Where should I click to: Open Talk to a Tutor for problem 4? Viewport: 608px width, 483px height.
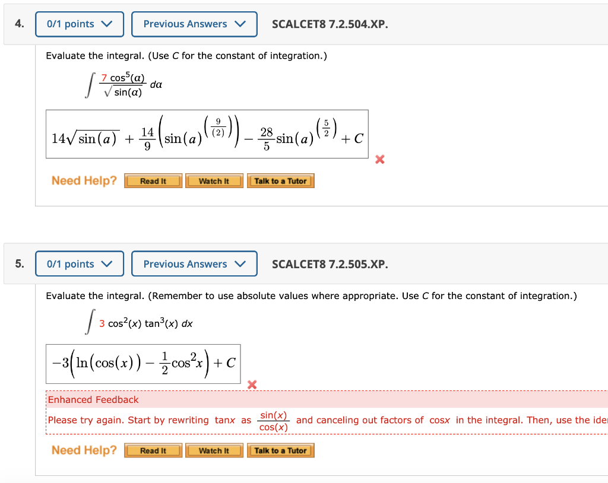[280, 180]
